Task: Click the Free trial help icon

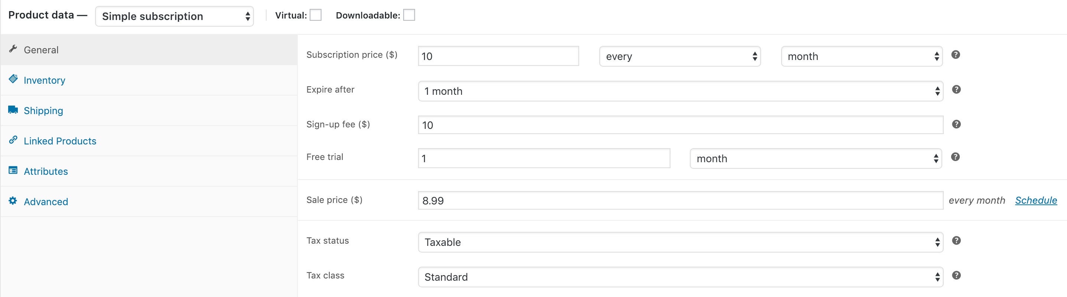Action: pyautogui.click(x=955, y=157)
